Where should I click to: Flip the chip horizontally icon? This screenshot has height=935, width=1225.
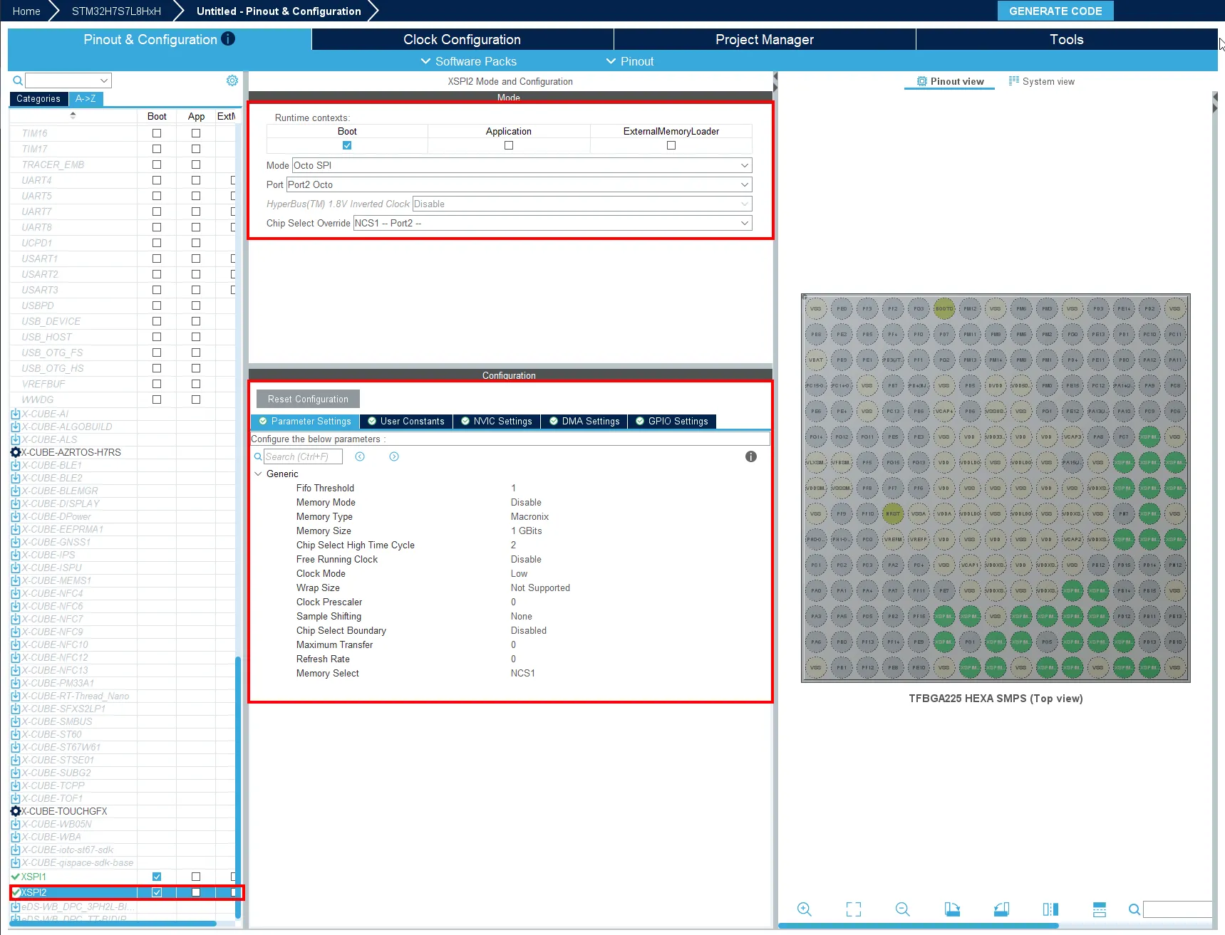pos(1050,909)
